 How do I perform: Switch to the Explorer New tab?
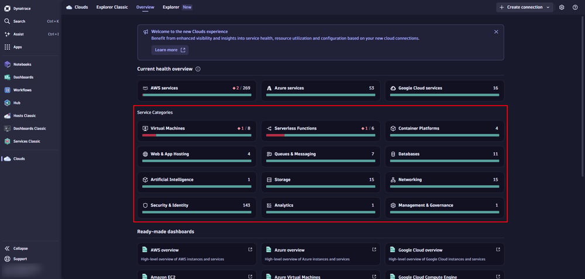[177, 7]
